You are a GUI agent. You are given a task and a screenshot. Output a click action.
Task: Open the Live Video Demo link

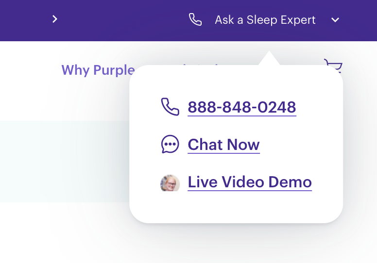(250, 182)
